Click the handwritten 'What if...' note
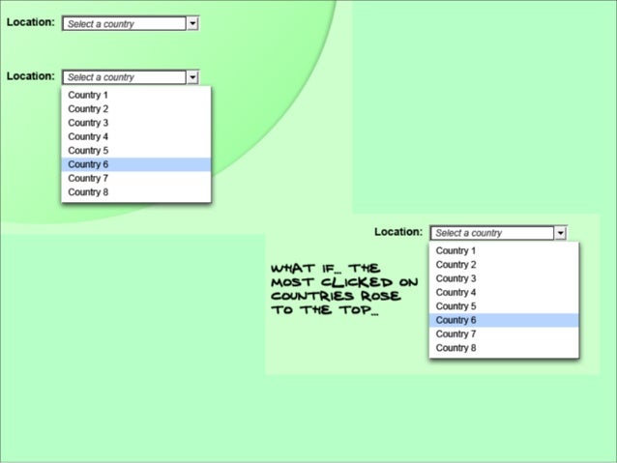Viewport: 617px width, 463px height. tap(344, 289)
